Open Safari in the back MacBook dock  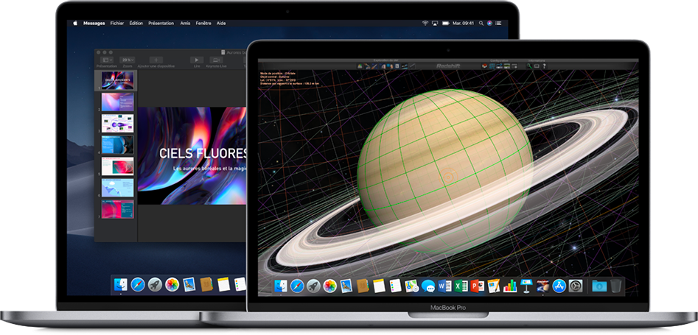tap(138, 285)
